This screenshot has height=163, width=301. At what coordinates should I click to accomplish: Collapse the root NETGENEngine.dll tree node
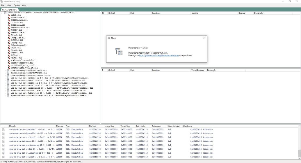click(2, 13)
